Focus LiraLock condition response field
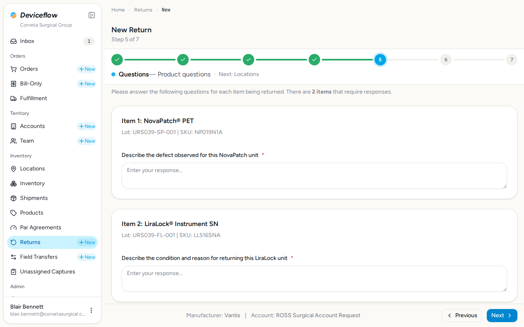This screenshot has width=524, height=327. 314,279
